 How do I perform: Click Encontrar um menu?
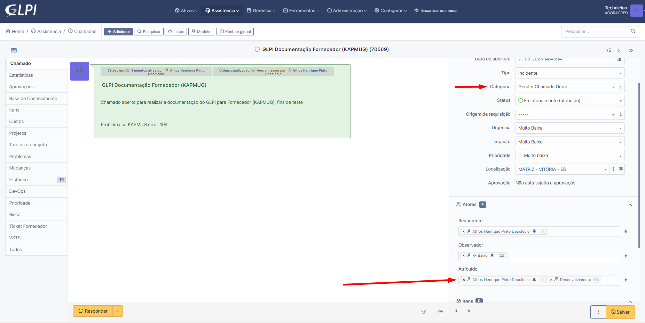[435, 10]
